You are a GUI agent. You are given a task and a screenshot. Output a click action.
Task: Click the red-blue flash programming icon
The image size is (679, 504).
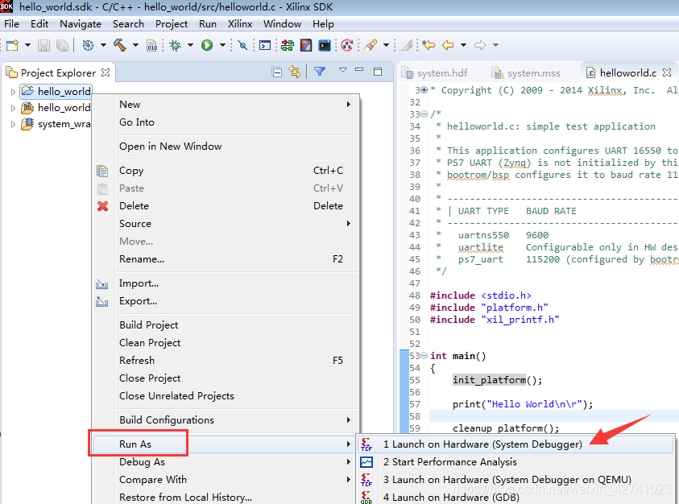(x=306, y=45)
